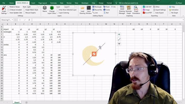Add an Arc object
Screen dimensions: 185x104
click(113, 7)
